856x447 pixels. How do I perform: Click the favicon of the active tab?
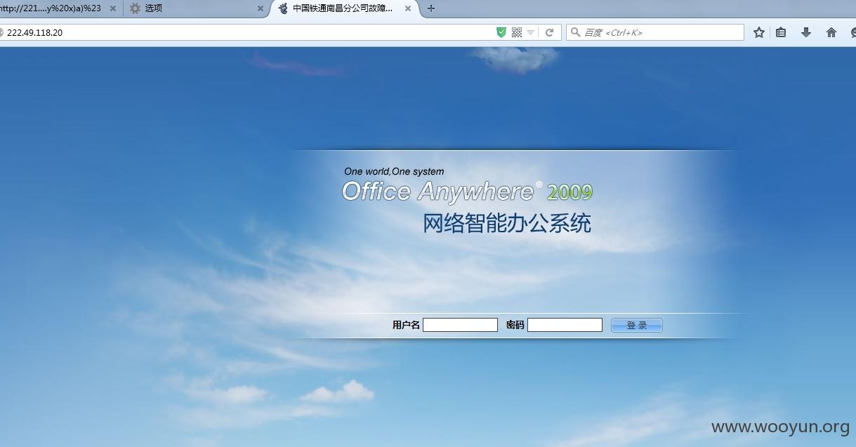(x=283, y=8)
